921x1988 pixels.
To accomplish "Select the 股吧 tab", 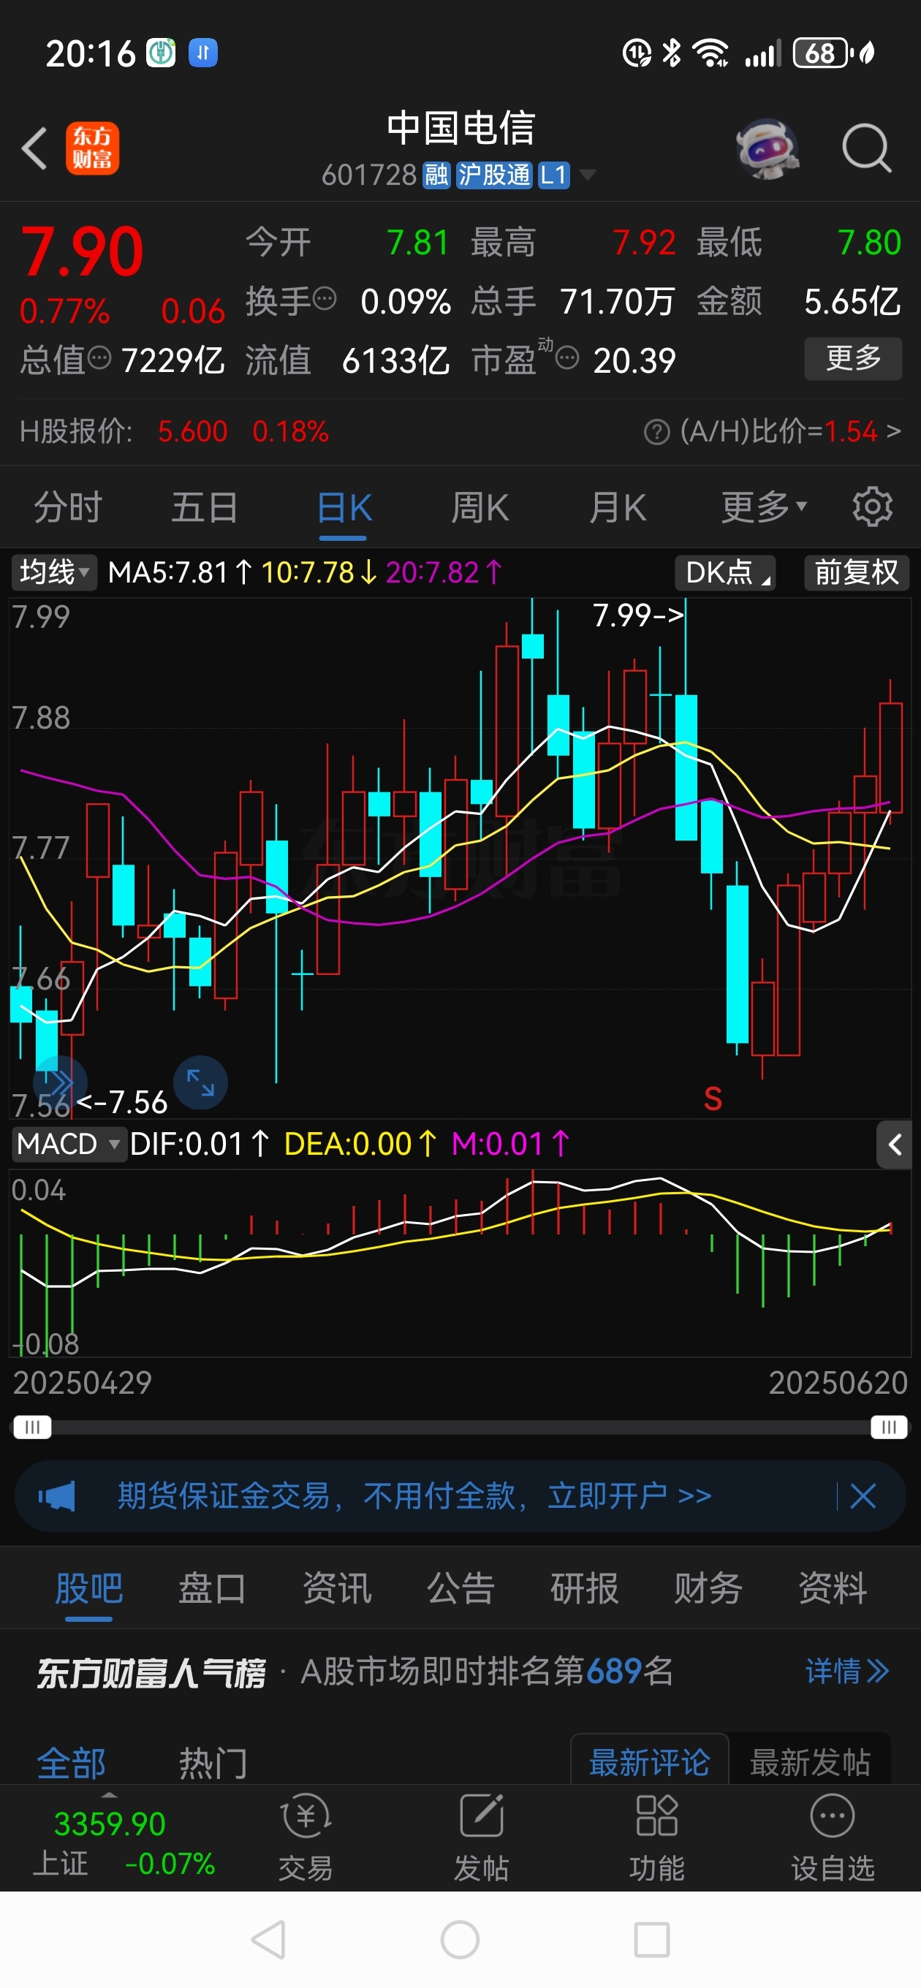I will [88, 1589].
